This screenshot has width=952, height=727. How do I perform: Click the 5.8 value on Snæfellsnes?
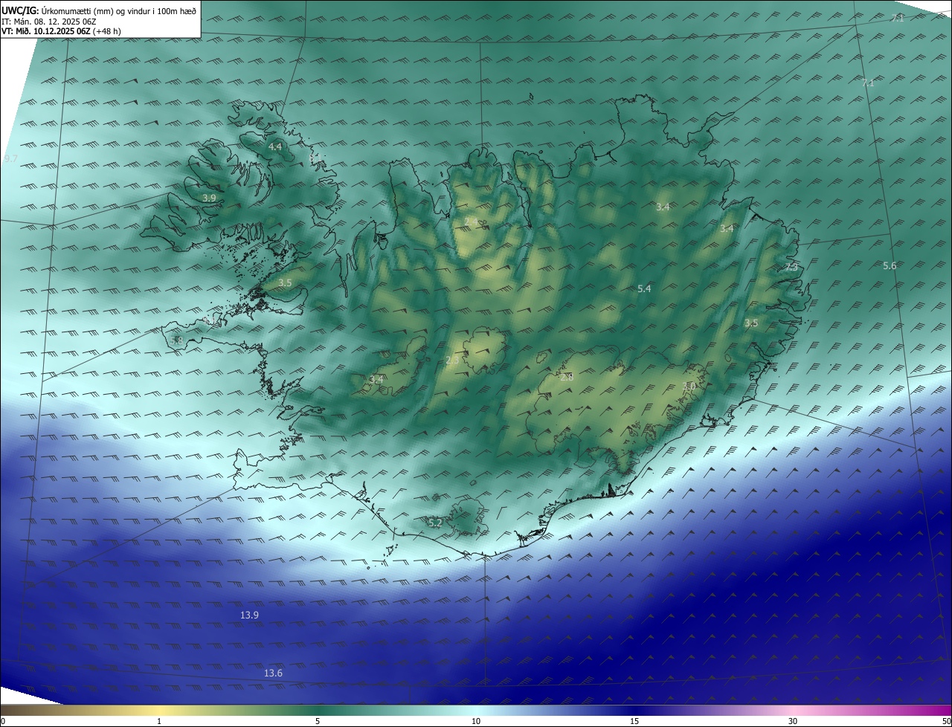pyautogui.click(x=176, y=340)
